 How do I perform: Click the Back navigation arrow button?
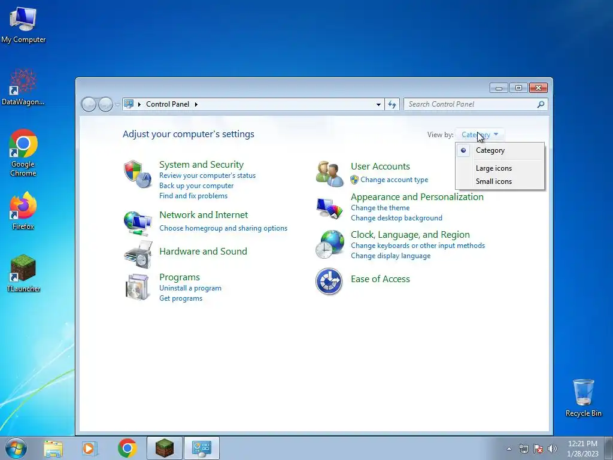pos(89,104)
